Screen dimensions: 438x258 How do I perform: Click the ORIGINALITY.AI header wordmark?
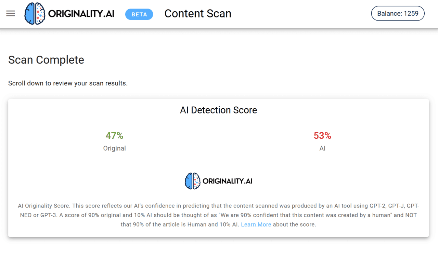[x=81, y=14]
